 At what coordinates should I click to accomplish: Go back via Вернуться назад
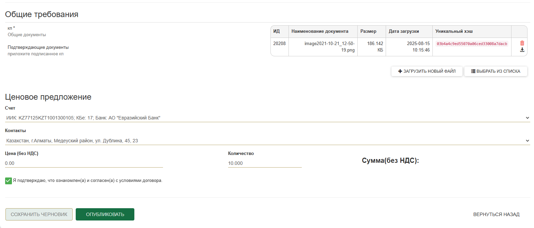click(496, 214)
